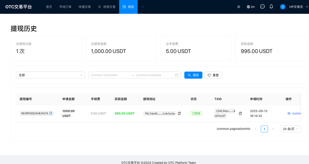The width and height of the screenshot is (309, 164).
Task: Open the ZH language switcher
Action: pos(251,7)
